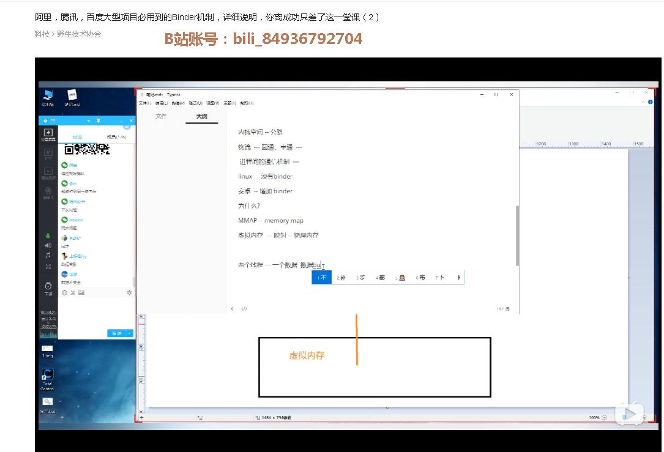This screenshot has width=664, height=452.
Task: Pin the chat window using the pin icon
Action: (99, 120)
